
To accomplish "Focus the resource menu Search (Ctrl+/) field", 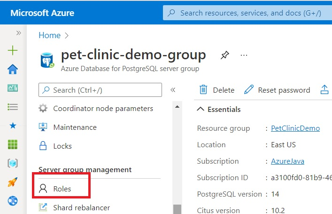I will 100,90.
